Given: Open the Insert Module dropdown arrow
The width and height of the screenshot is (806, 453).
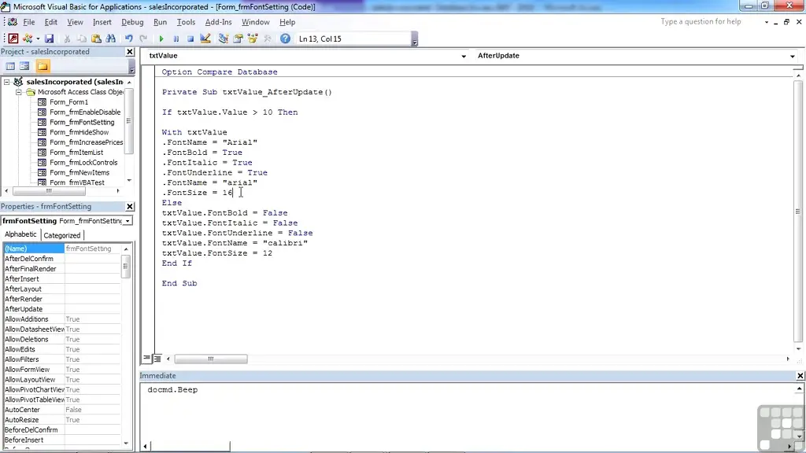Looking at the screenshot, I should pos(38,39).
